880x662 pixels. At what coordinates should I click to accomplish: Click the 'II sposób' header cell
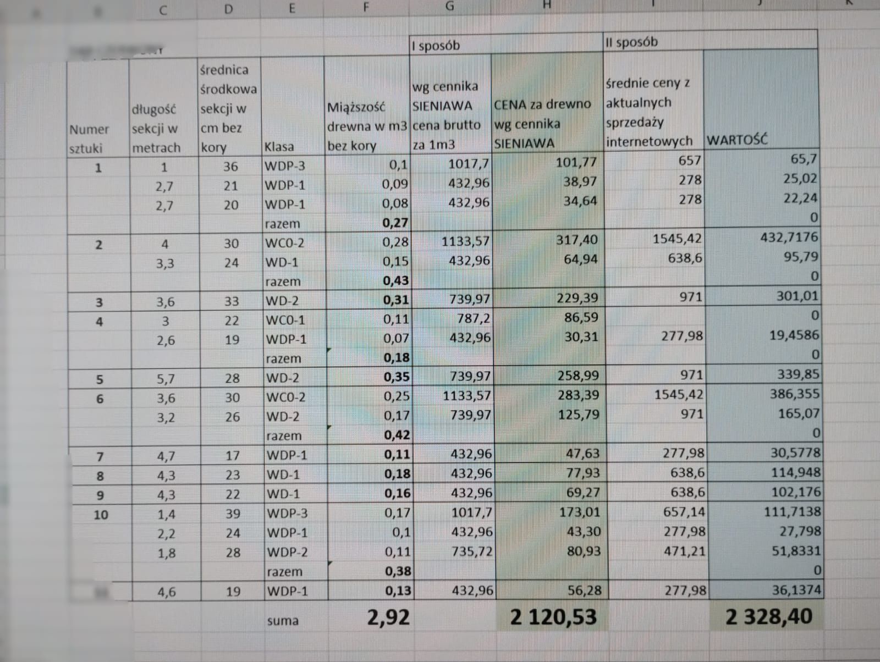coord(710,42)
